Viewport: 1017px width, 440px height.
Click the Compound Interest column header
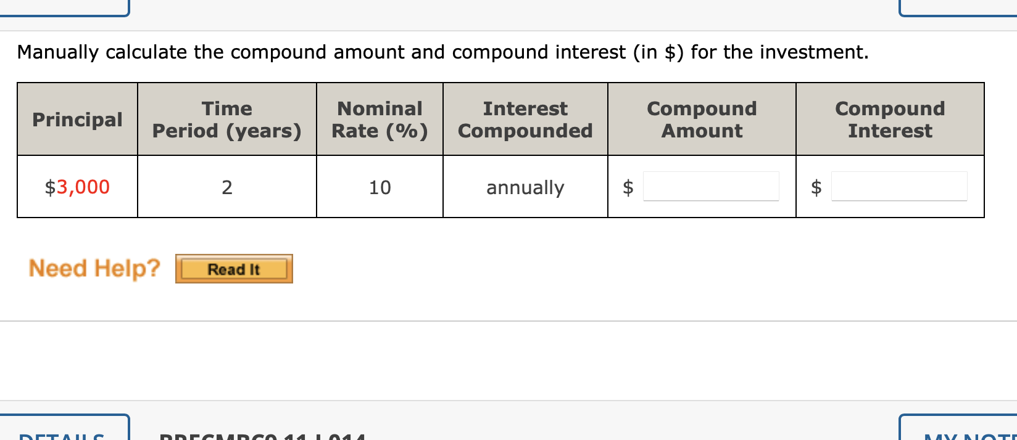[890, 120]
